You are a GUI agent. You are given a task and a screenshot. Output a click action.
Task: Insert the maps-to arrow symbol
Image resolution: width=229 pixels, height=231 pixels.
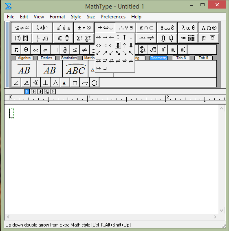[x=98, y=69]
